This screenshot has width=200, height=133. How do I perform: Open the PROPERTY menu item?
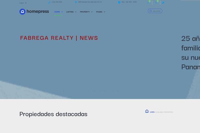(85, 12)
